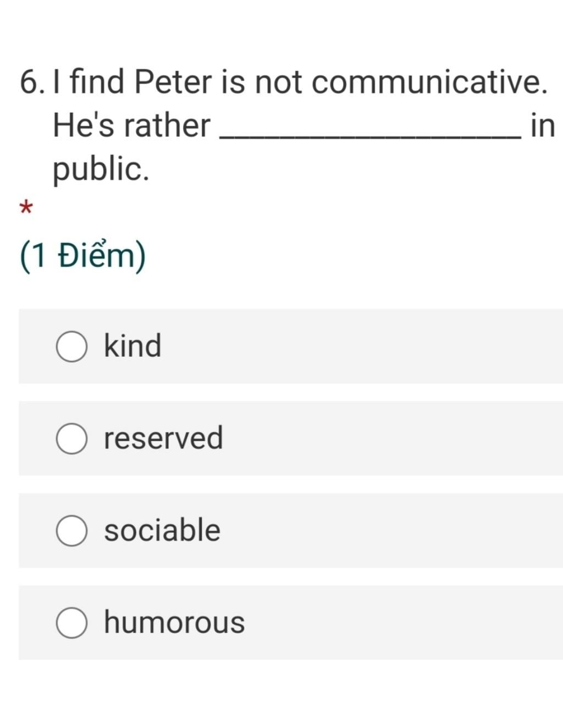The image size is (563, 704).
Task: Choose the "reserved" radio button circle
Action: click(71, 439)
